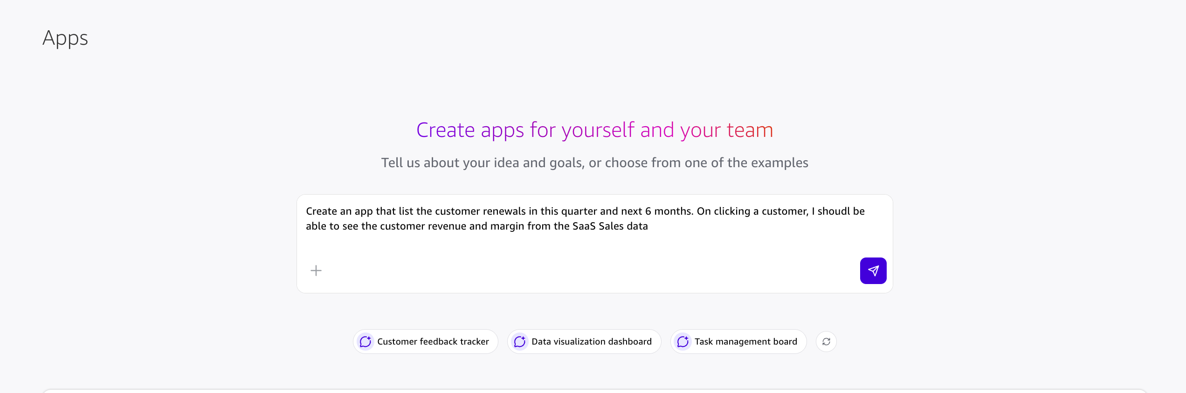Pick the Task management board example
This screenshot has height=393, width=1186.
point(738,342)
